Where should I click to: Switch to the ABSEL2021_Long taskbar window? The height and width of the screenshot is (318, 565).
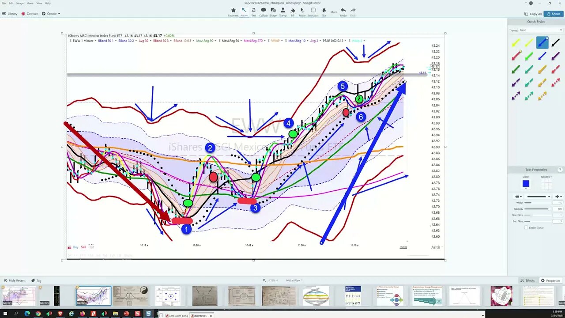177,315
